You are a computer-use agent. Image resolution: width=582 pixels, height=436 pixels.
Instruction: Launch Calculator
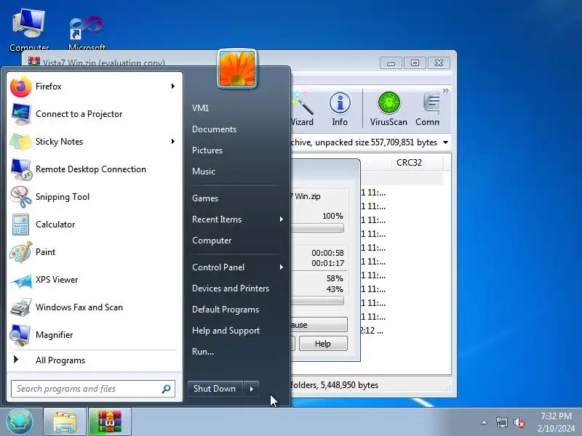[x=94, y=225]
